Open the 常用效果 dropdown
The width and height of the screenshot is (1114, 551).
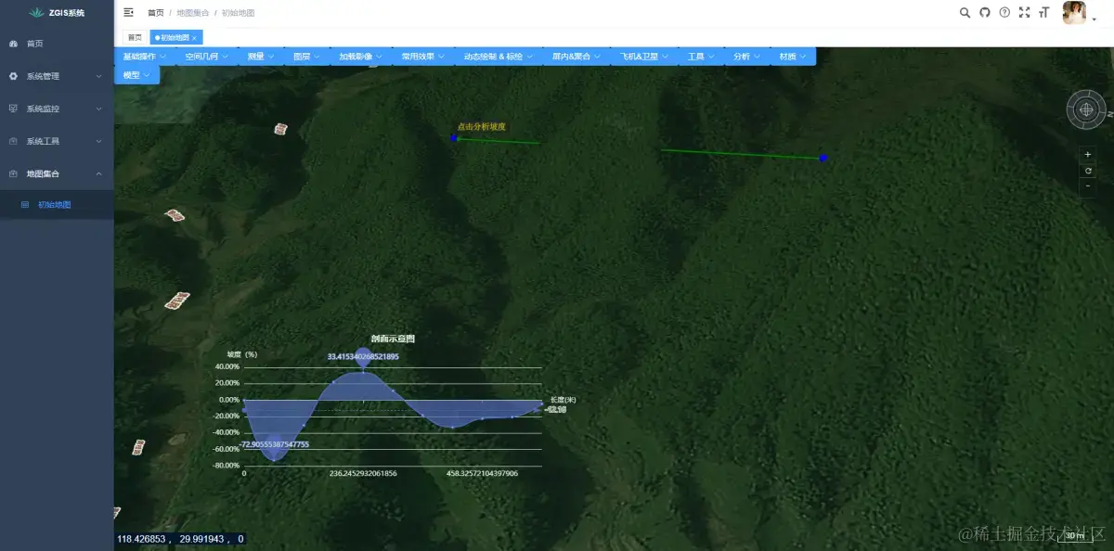point(422,57)
